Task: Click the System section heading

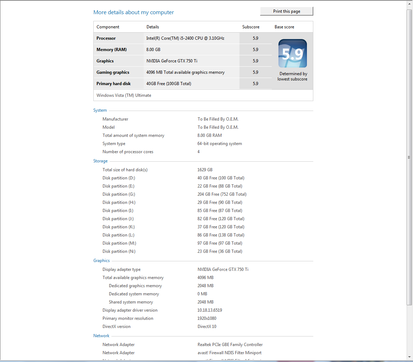Action: (x=100, y=110)
